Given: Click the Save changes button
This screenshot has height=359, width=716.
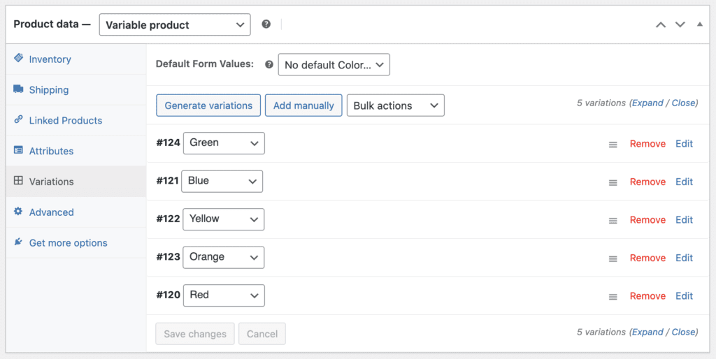Looking at the screenshot, I should click(x=195, y=334).
